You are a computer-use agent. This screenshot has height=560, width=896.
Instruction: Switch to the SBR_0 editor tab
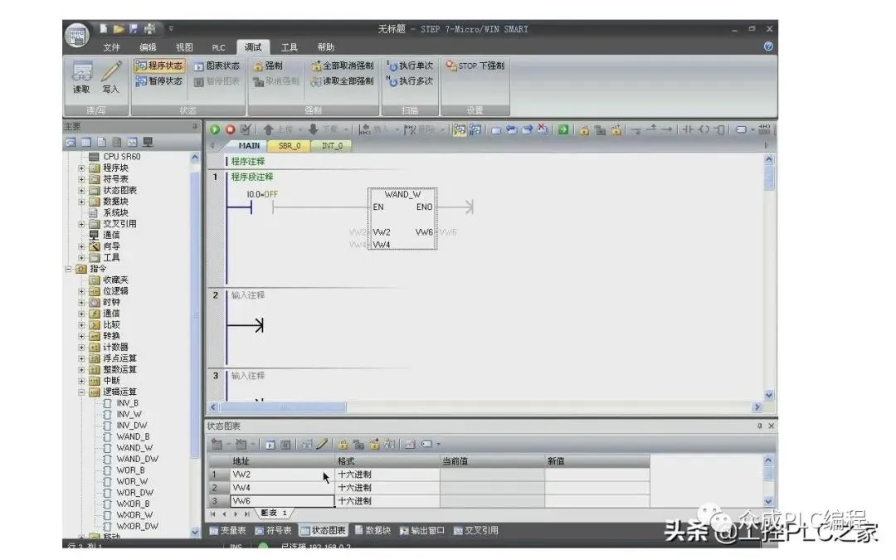pyautogui.click(x=290, y=146)
